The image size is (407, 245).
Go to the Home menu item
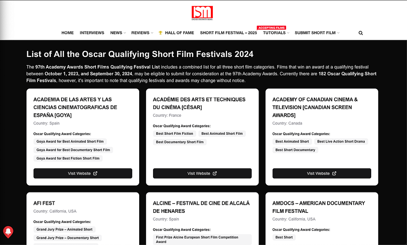click(68, 33)
